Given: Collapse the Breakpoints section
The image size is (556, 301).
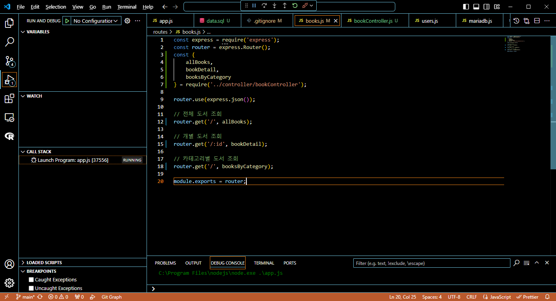Looking at the screenshot, I should tap(23, 271).
